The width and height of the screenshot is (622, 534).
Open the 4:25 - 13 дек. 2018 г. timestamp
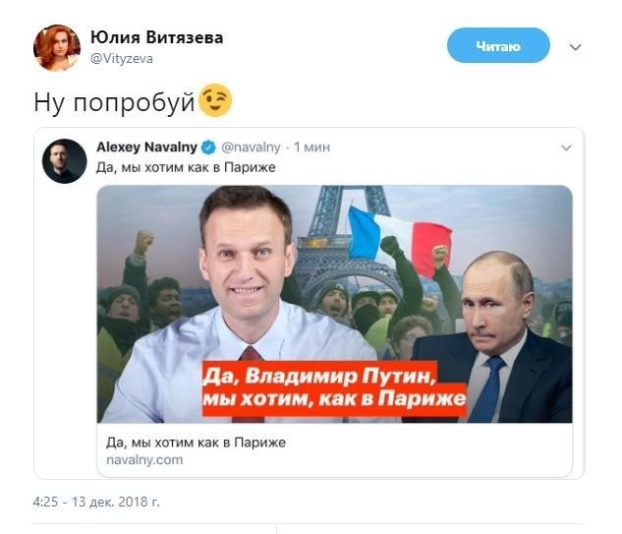tap(96, 502)
